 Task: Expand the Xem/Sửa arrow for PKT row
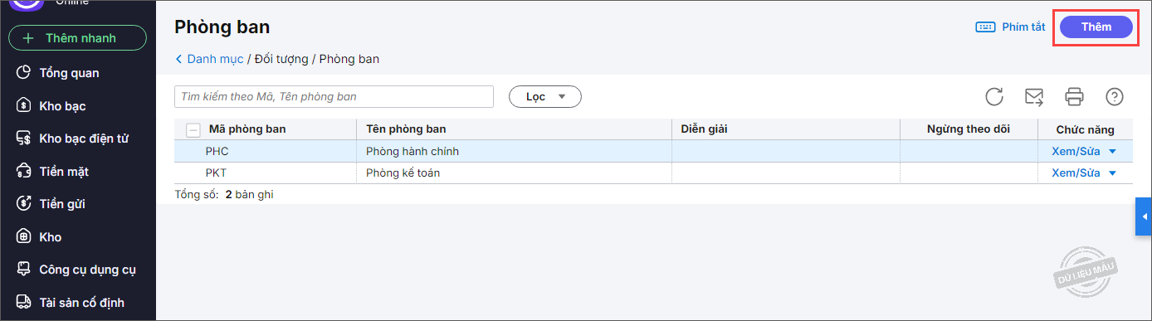click(x=1112, y=173)
